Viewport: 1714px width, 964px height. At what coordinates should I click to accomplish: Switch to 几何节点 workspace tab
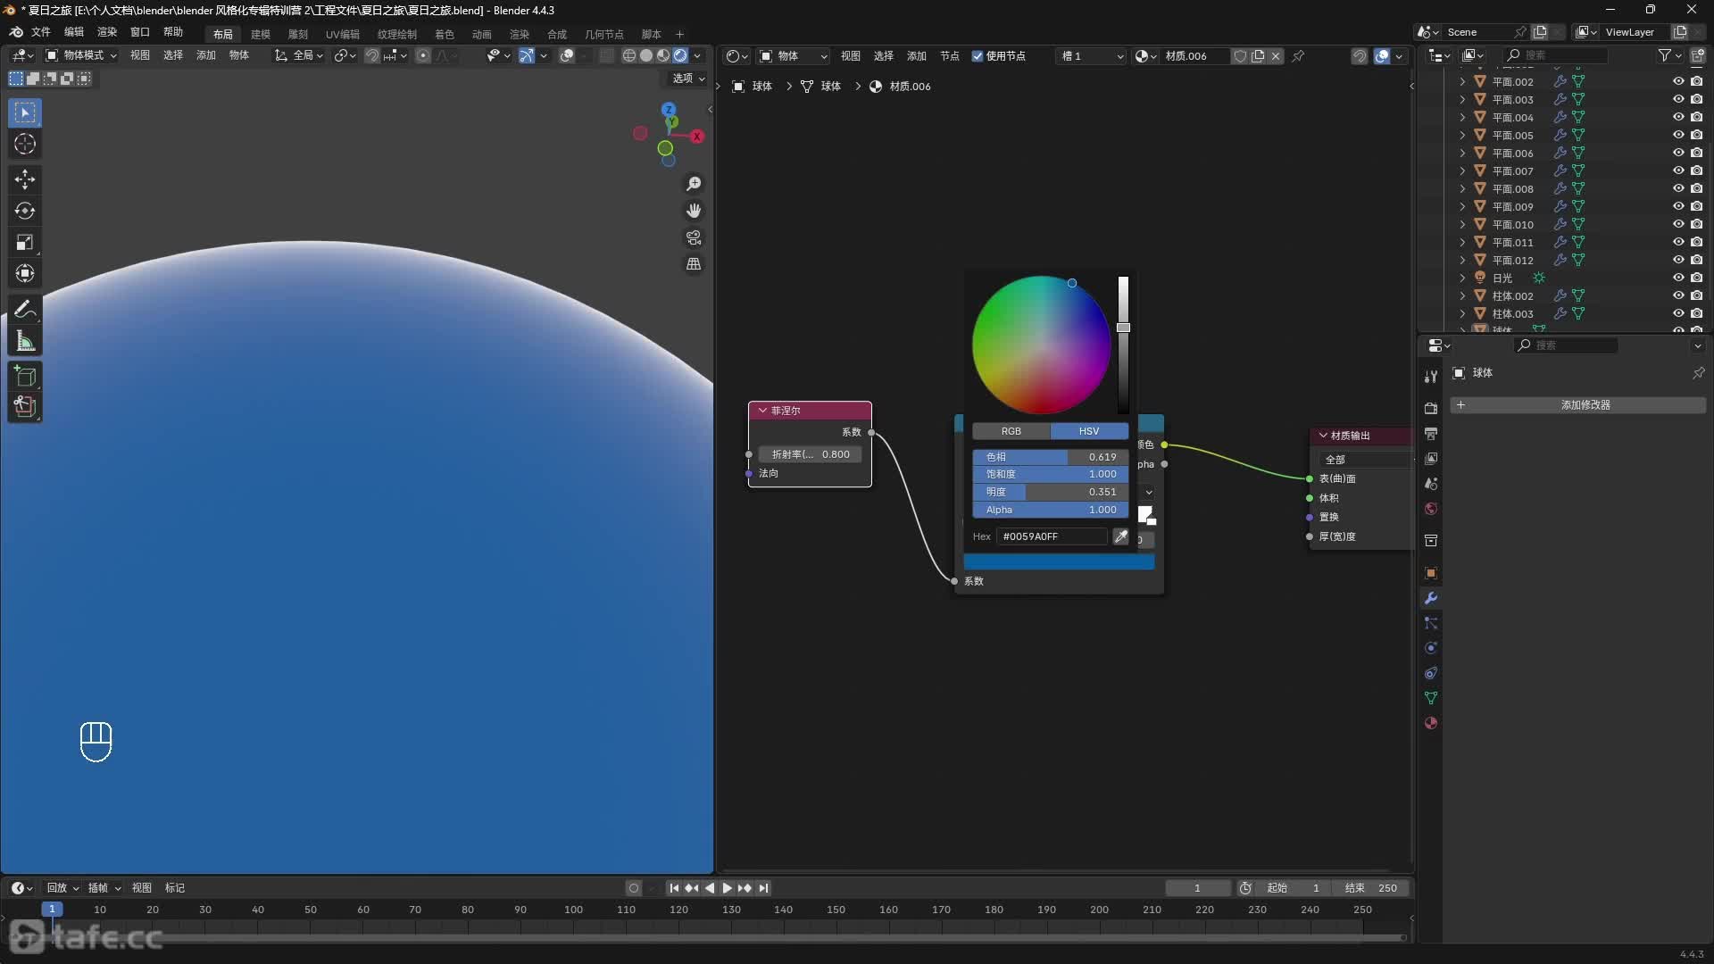point(604,34)
